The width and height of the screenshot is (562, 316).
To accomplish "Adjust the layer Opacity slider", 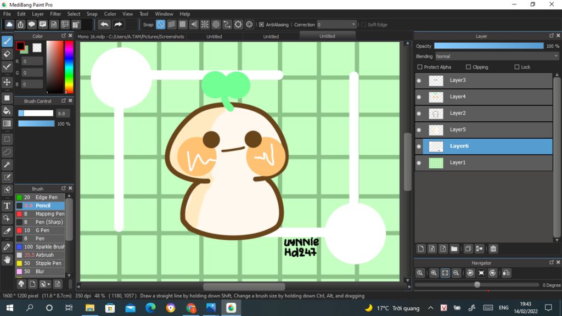I will pyautogui.click(x=488, y=46).
